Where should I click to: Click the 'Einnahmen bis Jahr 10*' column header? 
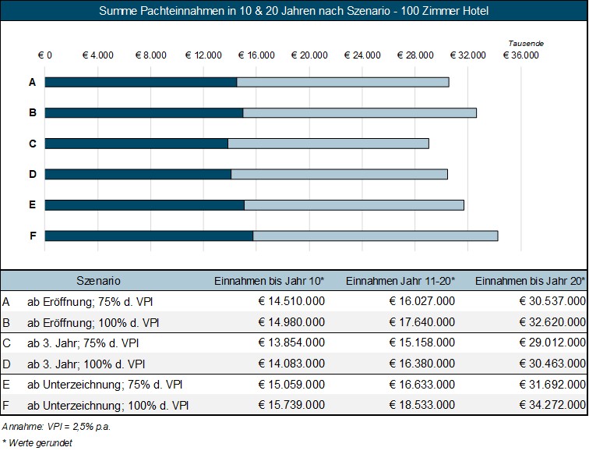(x=270, y=281)
